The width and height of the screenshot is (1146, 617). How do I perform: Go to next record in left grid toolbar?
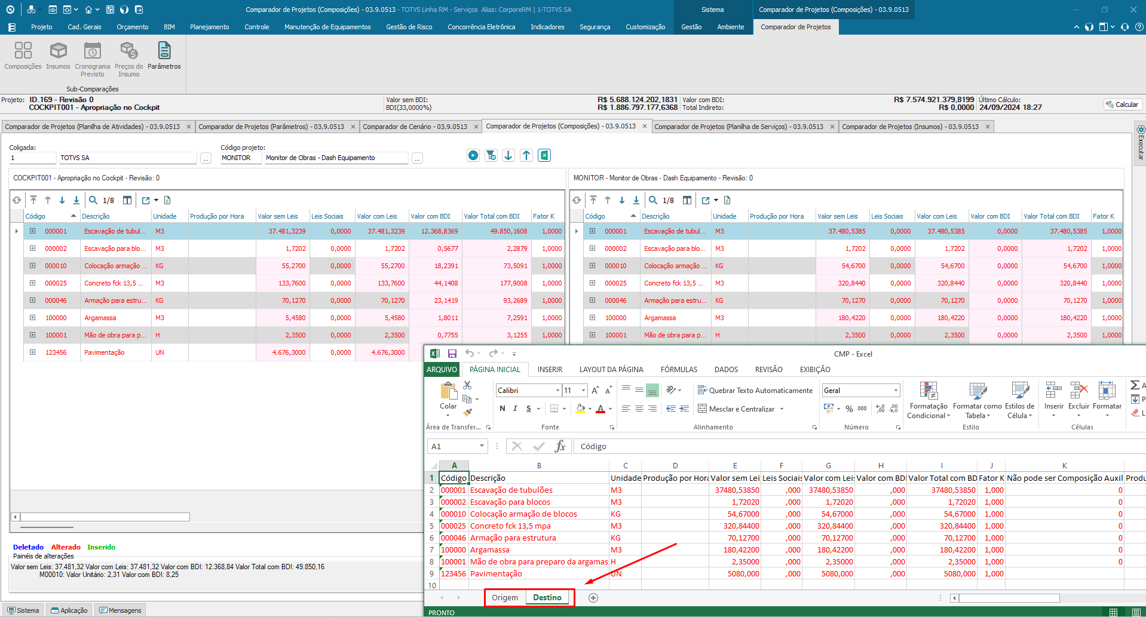coord(62,200)
